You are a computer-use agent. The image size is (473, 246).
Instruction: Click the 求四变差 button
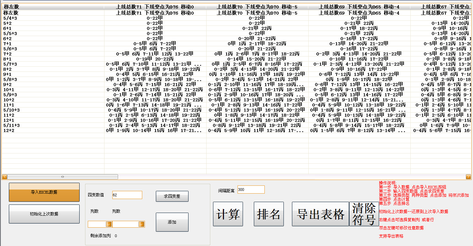tap(172, 196)
